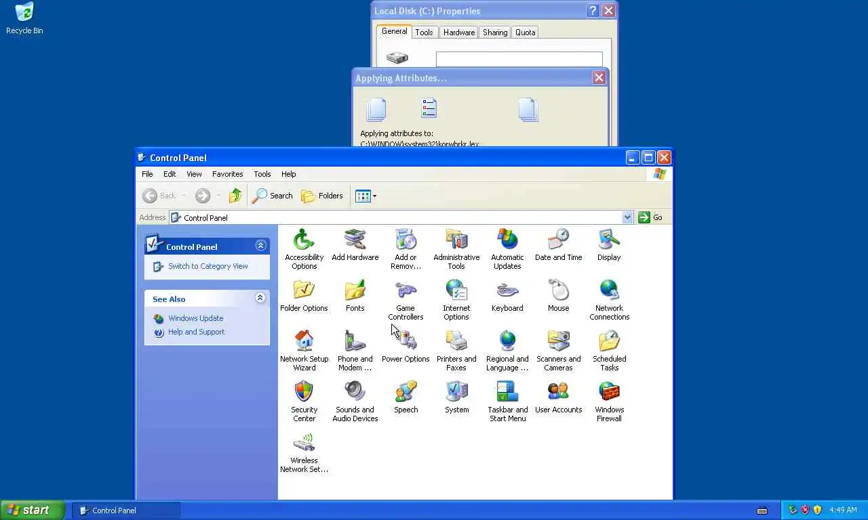Viewport: 868px width, 520px height.
Task: Open Wireless Network Setup Wizard icon
Action: point(304,443)
